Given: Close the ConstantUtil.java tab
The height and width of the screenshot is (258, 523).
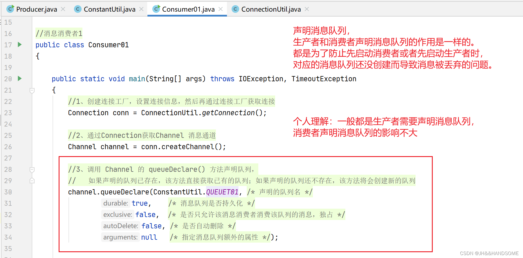Looking at the screenshot, I should coord(141,9).
